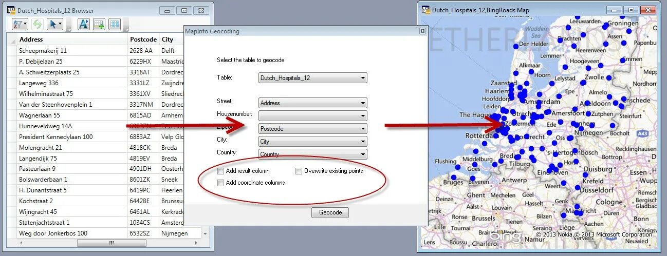Click the BingRoads Map window title icon
Screen dimensions: 667x256
tap(425, 9)
